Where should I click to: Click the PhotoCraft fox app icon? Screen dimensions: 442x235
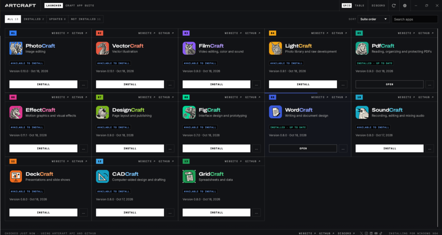(16, 48)
